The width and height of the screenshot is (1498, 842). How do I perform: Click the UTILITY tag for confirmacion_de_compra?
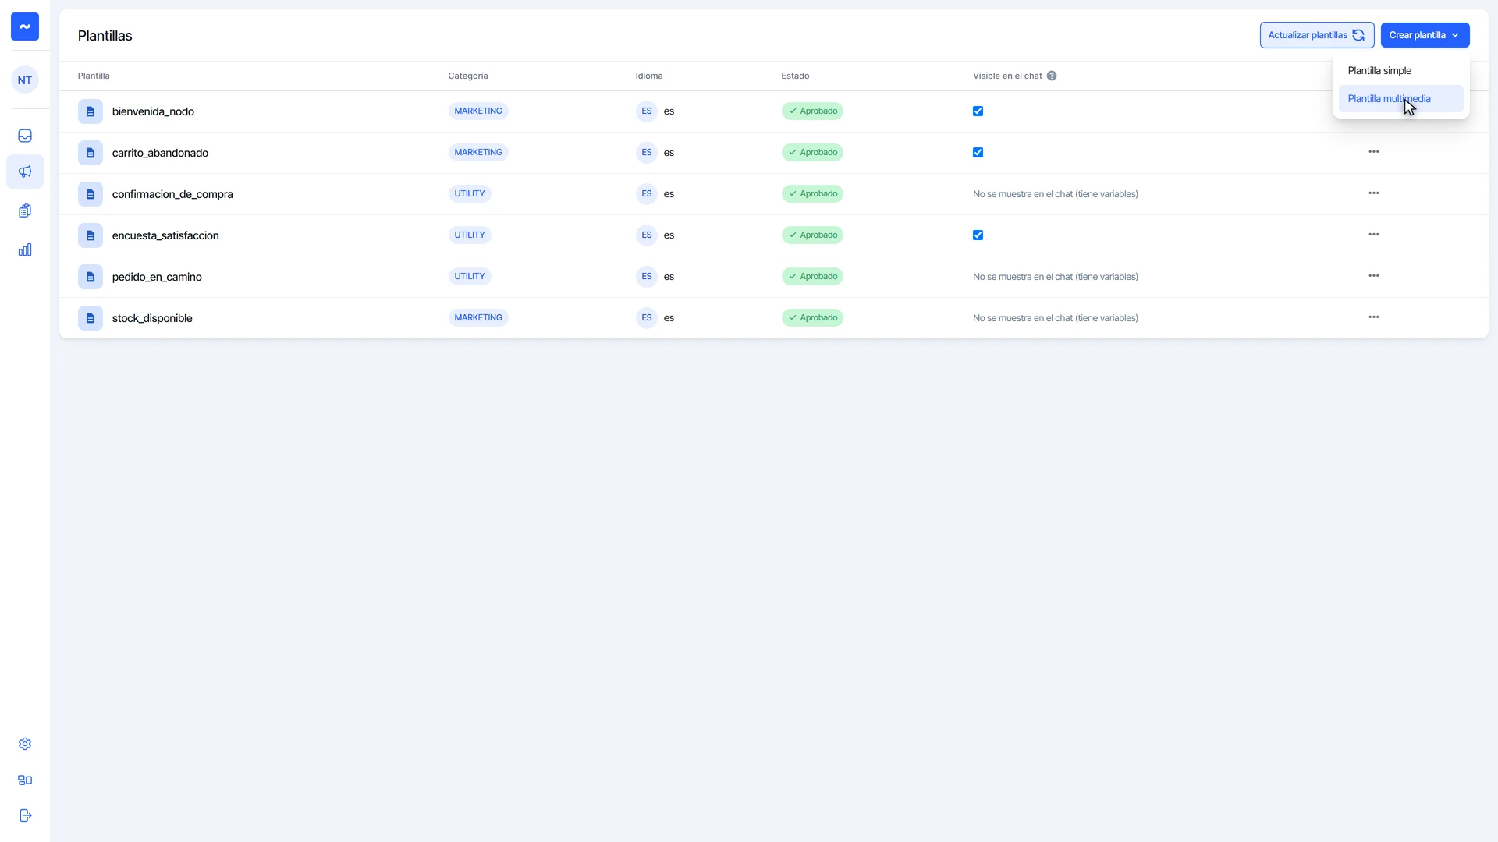point(470,194)
